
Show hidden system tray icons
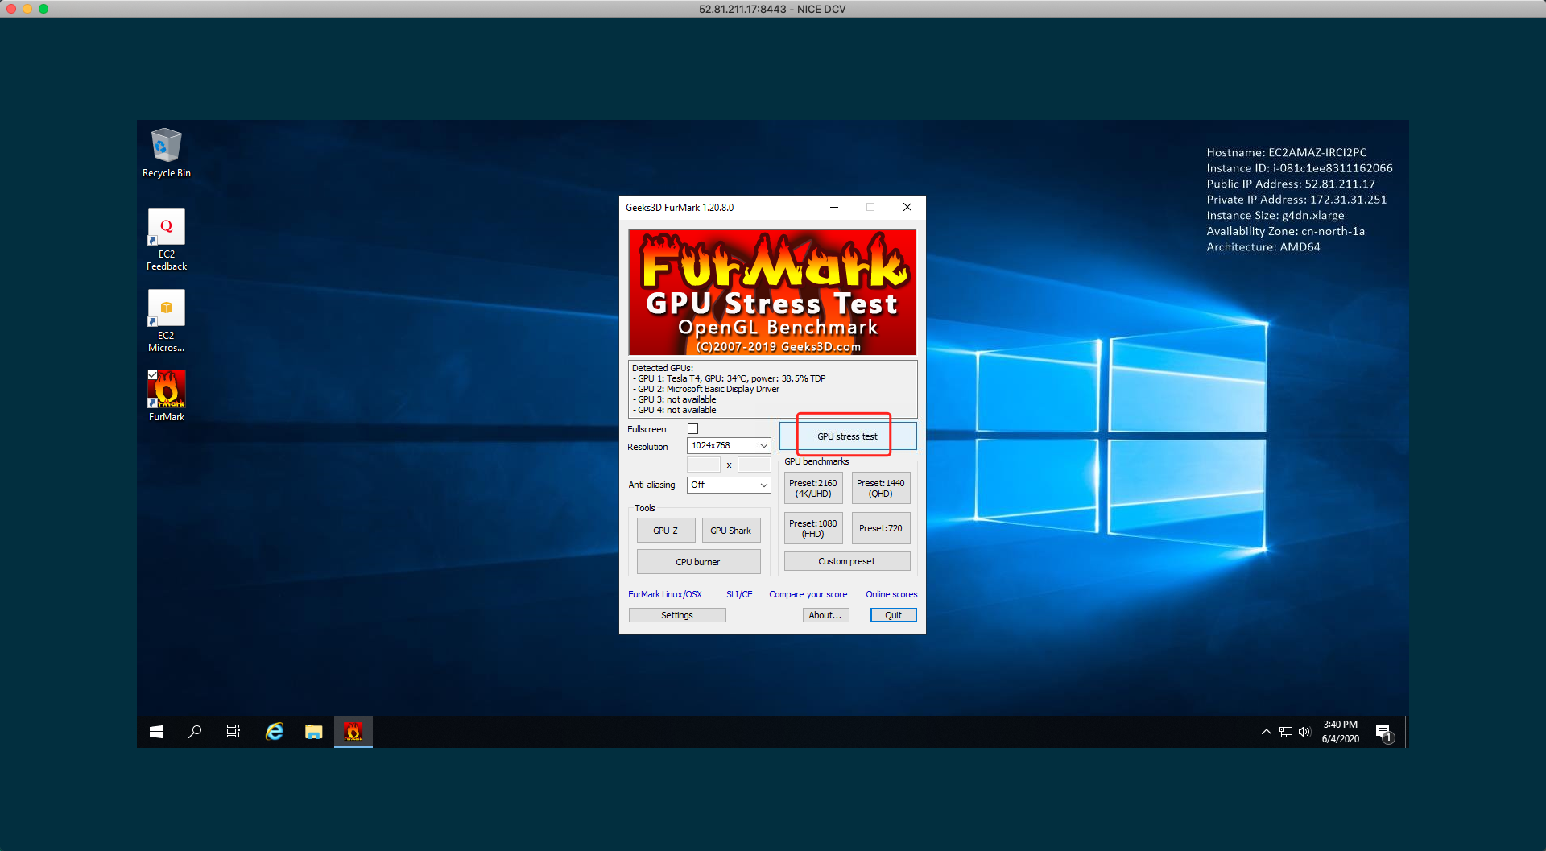pos(1266,732)
